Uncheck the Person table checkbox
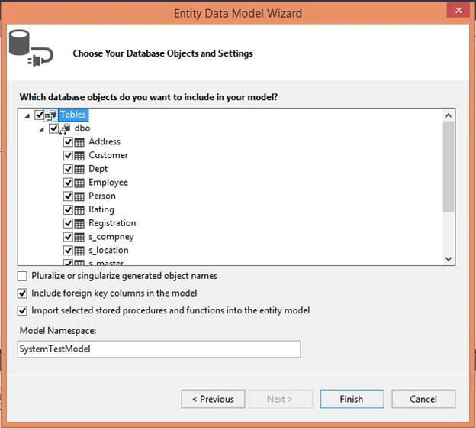The height and width of the screenshot is (428, 476). (68, 196)
